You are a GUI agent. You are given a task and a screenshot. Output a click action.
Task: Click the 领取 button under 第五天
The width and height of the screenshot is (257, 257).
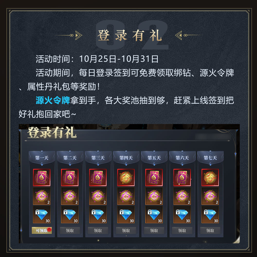[x=154, y=231]
